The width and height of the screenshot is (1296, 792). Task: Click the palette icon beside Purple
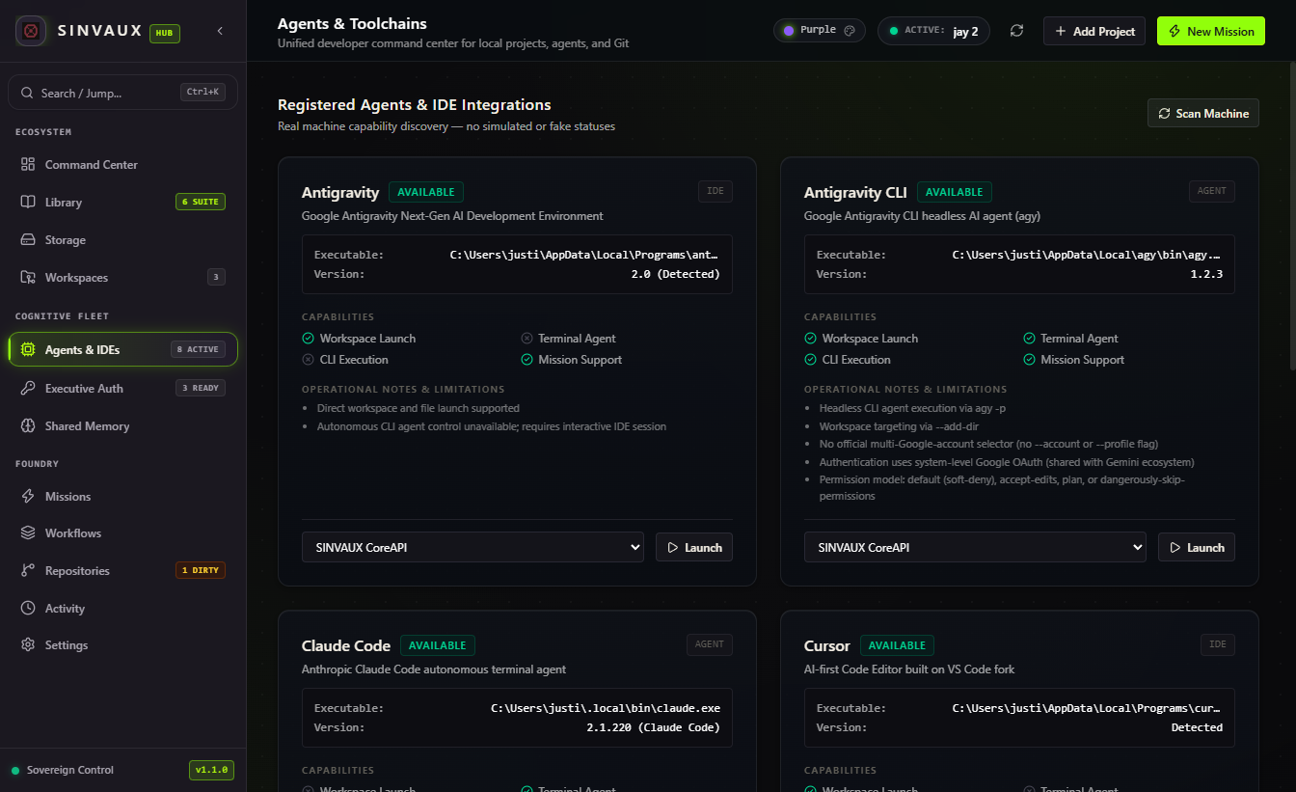(x=850, y=31)
